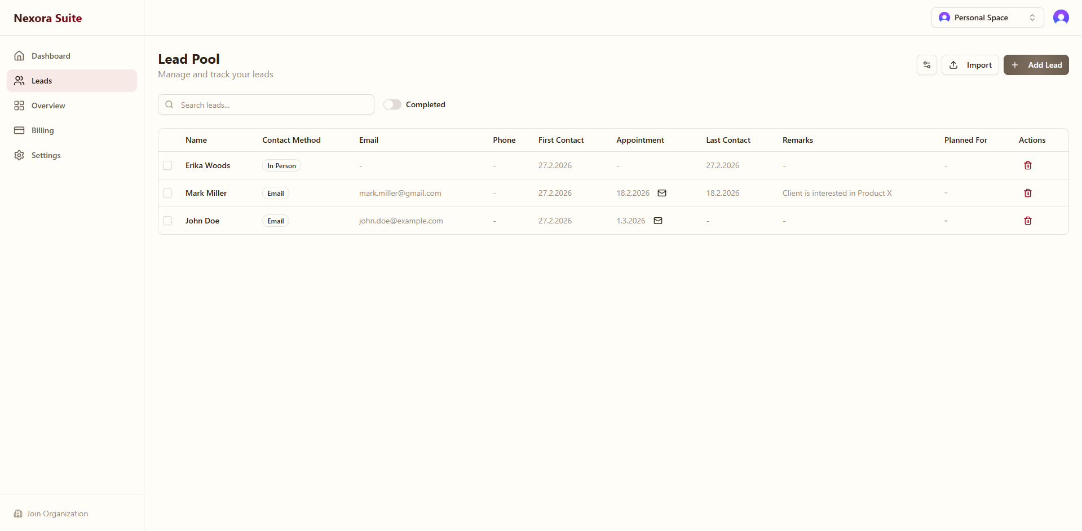Open Billing using the card icon

19,130
